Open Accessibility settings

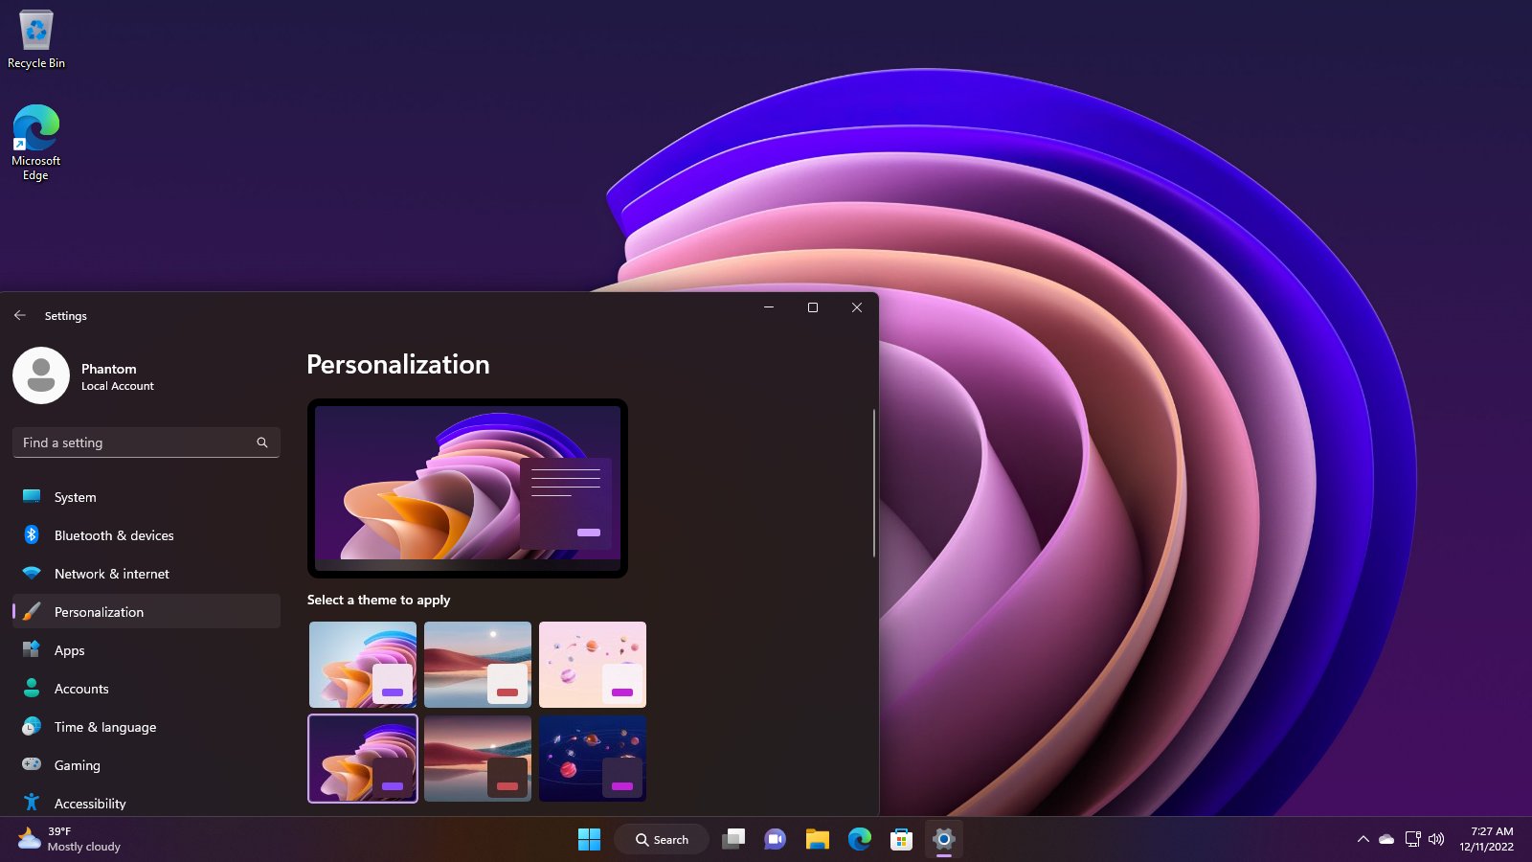click(x=90, y=804)
